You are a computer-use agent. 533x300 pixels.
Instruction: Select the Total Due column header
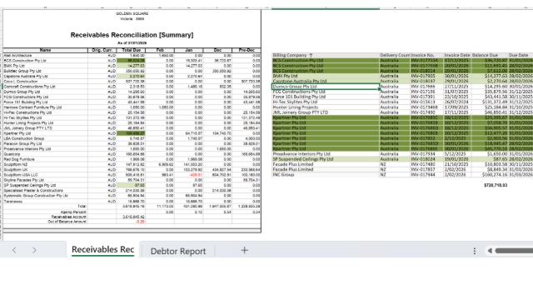tap(131, 50)
